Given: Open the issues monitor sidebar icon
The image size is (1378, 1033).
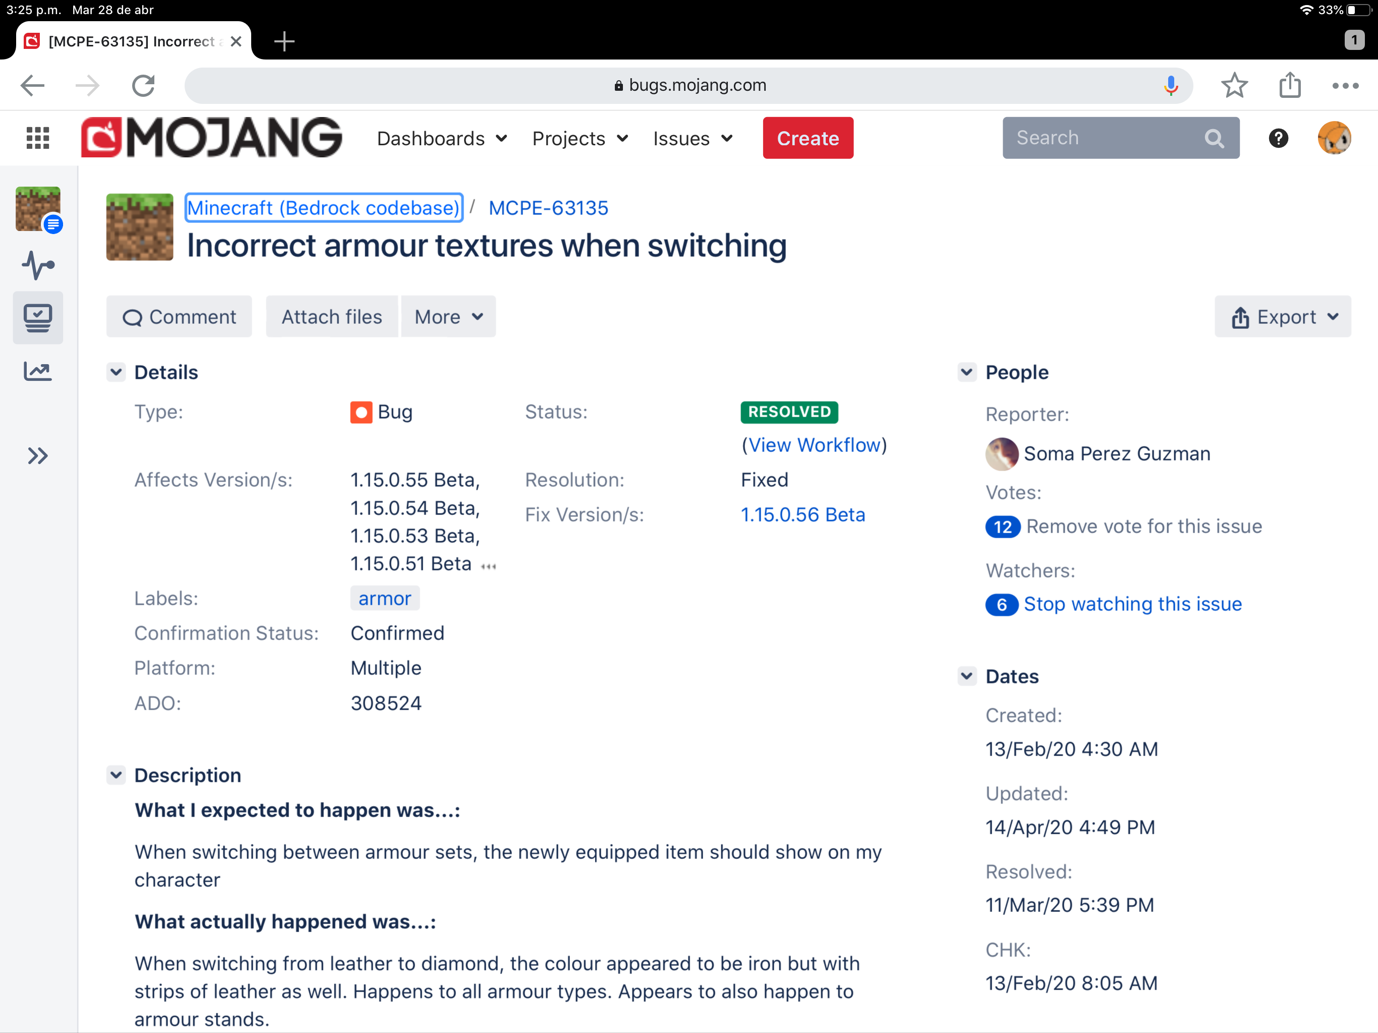Looking at the screenshot, I should click(x=37, y=318).
